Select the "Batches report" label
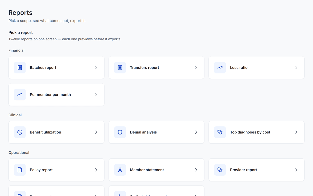The image size is (313, 196). (43, 67)
